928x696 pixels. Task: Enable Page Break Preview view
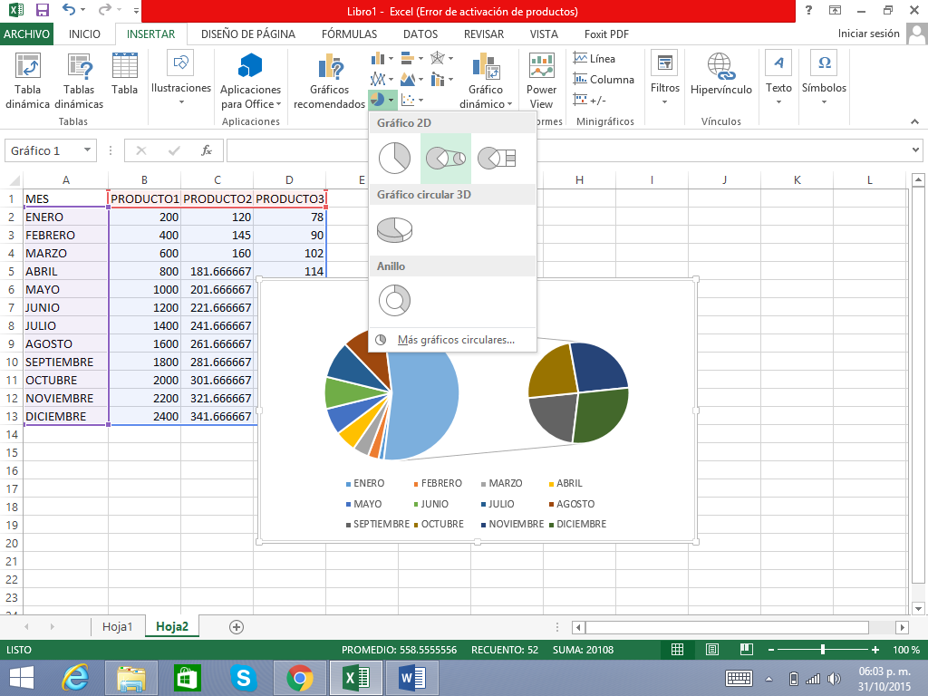(746, 650)
